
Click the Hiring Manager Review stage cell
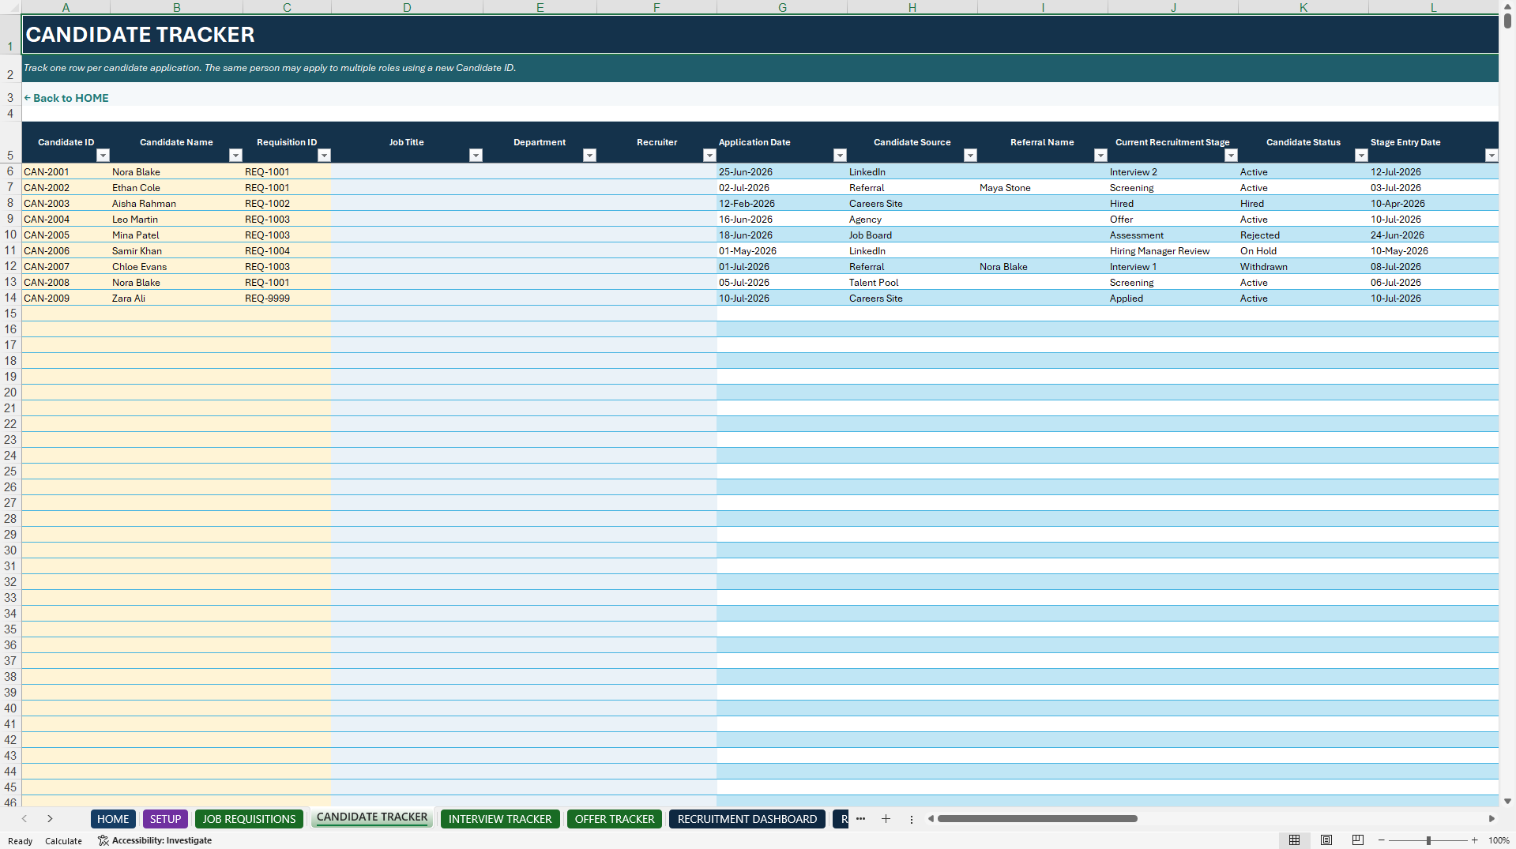tap(1173, 250)
